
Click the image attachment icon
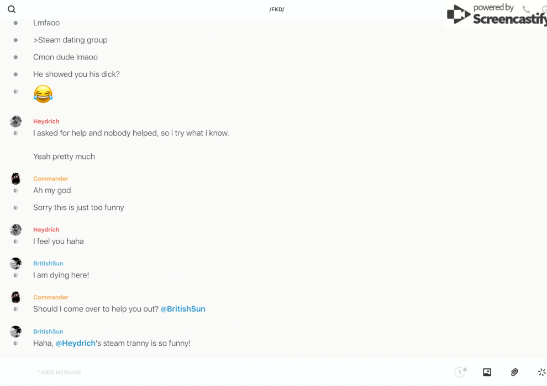pyautogui.click(x=487, y=372)
